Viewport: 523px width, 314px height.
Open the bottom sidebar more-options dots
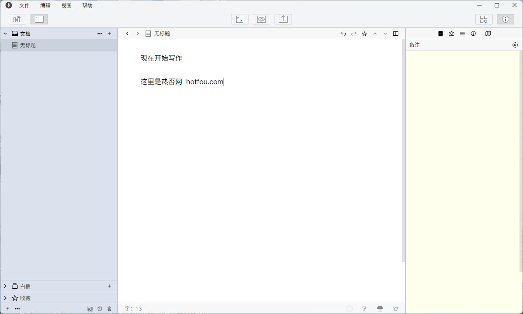pyautogui.click(x=17, y=309)
